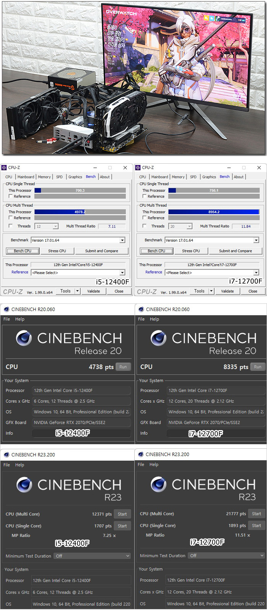Switch to Graphics tab in i7-12700F CPU-Z
This screenshot has height=611, width=267.
[x=209, y=177]
